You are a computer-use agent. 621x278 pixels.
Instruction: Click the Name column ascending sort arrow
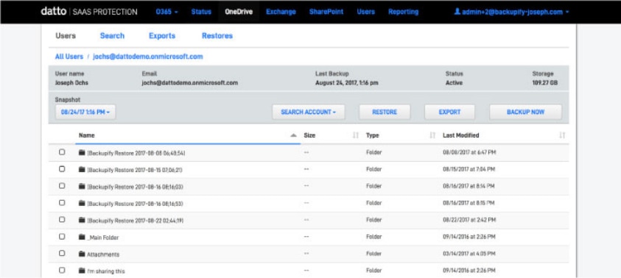point(293,135)
